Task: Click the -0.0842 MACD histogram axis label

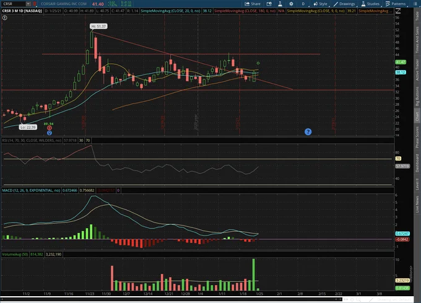Action: 402,239
